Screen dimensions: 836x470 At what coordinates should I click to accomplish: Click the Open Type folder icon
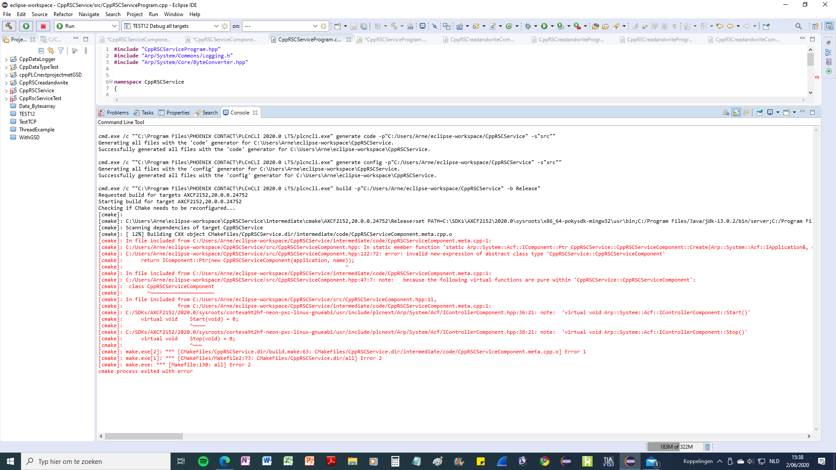tap(596, 26)
